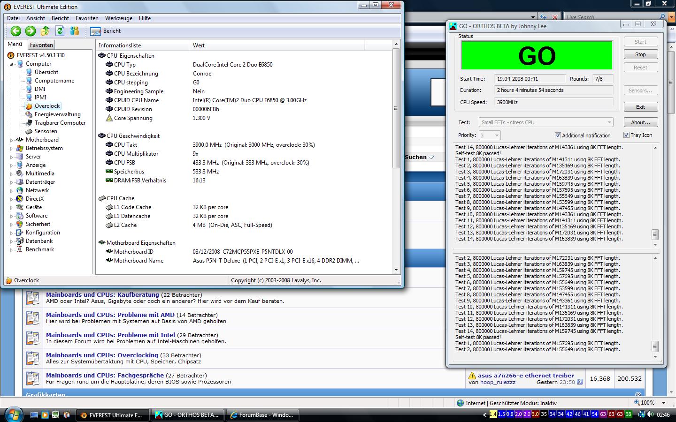
Task: Open the Mainboards und CPUs: Overclocking forum link
Action: (102, 355)
